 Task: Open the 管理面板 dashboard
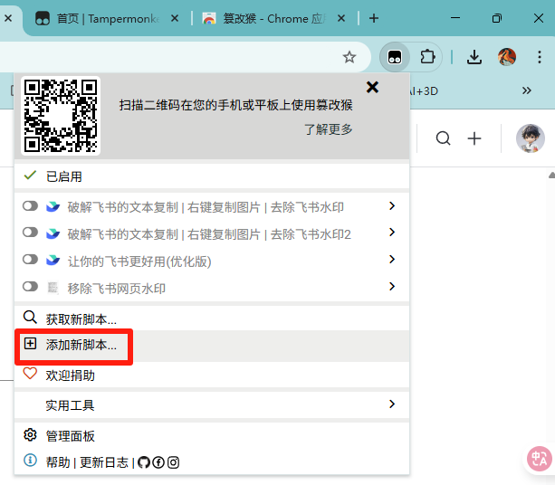(70, 436)
